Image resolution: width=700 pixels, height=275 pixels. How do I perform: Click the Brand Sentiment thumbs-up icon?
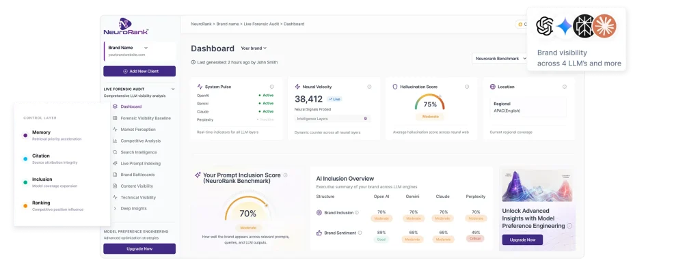pos(319,233)
